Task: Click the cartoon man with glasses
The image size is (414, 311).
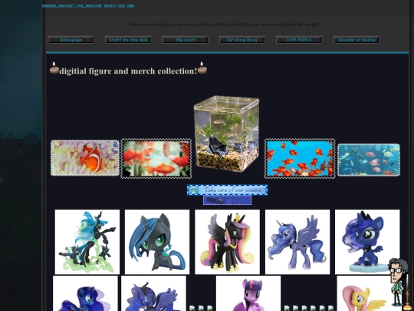Action: coord(398,282)
